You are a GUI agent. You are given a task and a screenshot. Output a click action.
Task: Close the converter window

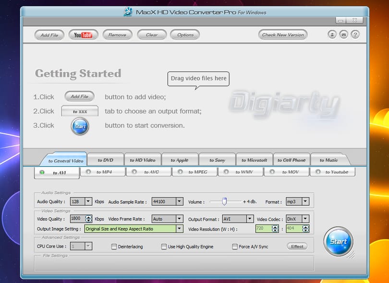click(x=355, y=20)
